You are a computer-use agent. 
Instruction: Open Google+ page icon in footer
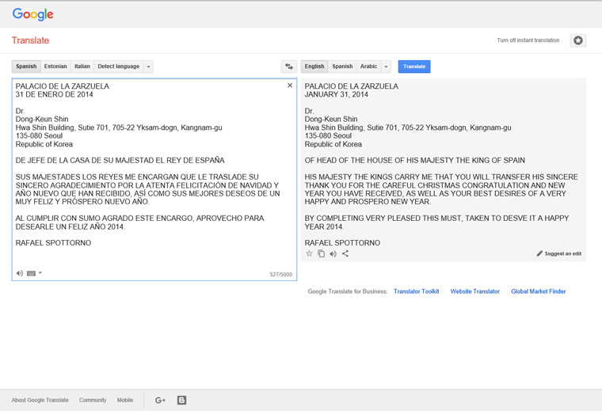click(x=160, y=400)
